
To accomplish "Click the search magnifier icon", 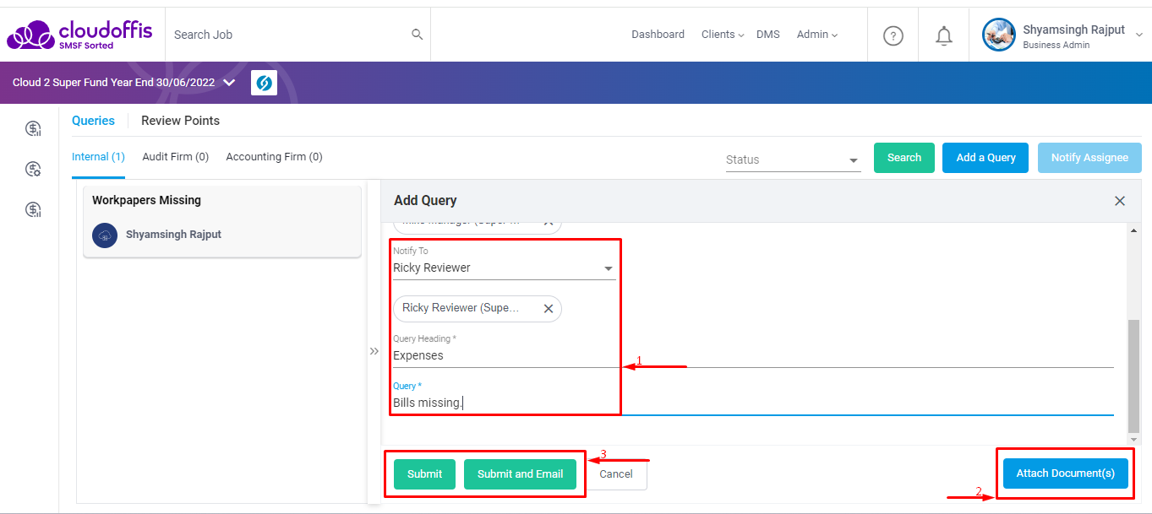I will pyautogui.click(x=417, y=35).
